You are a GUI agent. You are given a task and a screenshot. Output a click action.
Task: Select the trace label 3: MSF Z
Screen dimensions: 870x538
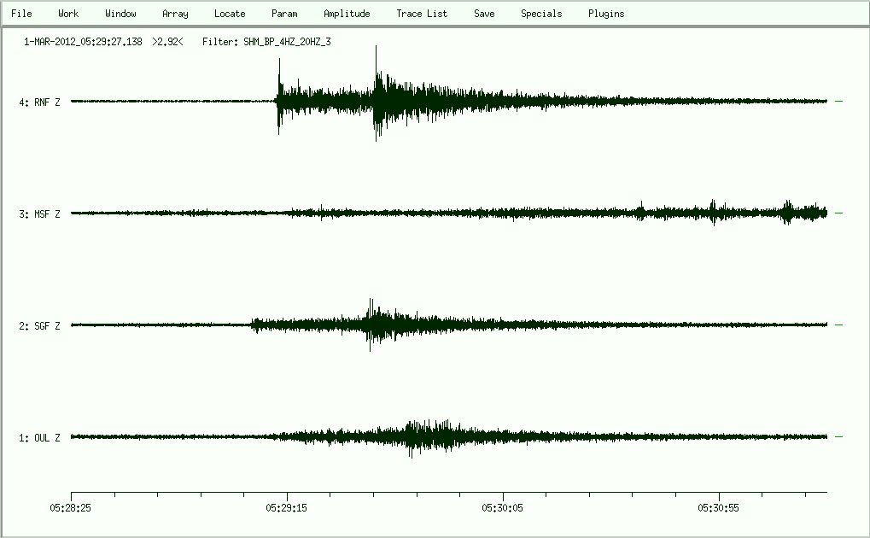39,214
